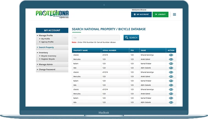Image resolution: width=208 pixels, height=119 pixels.
Task: Select Change Password from sidebar
Action: [47, 69]
